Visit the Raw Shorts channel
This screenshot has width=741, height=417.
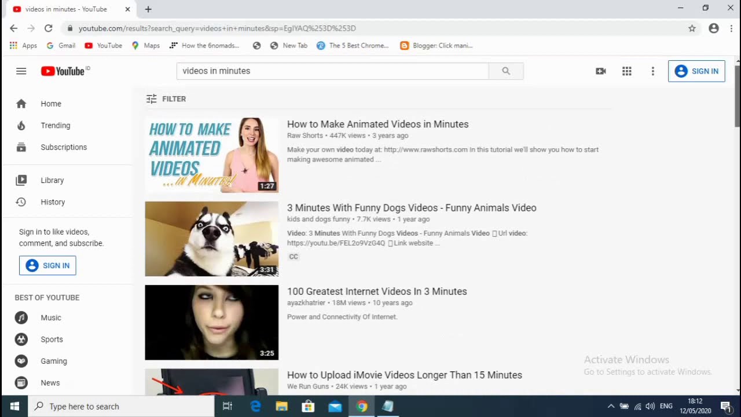[x=305, y=136]
